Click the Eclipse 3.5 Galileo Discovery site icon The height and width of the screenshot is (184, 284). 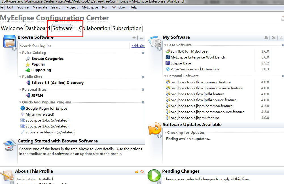(x=28, y=83)
